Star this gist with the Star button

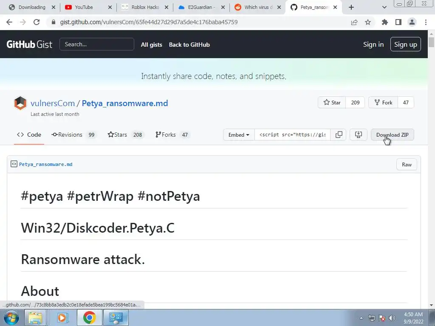click(332, 103)
